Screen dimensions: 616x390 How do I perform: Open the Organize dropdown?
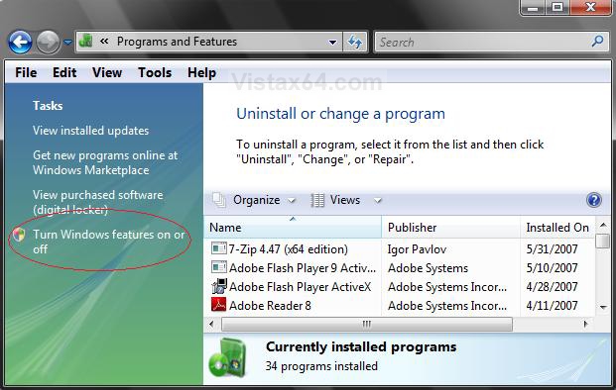tap(264, 200)
